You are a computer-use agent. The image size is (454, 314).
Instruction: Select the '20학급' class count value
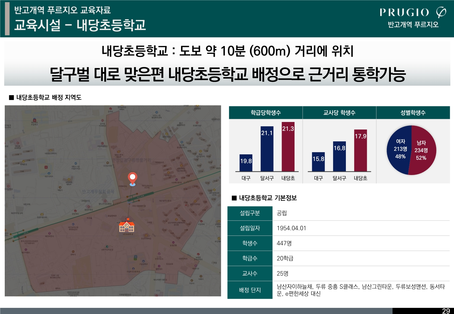click(285, 258)
